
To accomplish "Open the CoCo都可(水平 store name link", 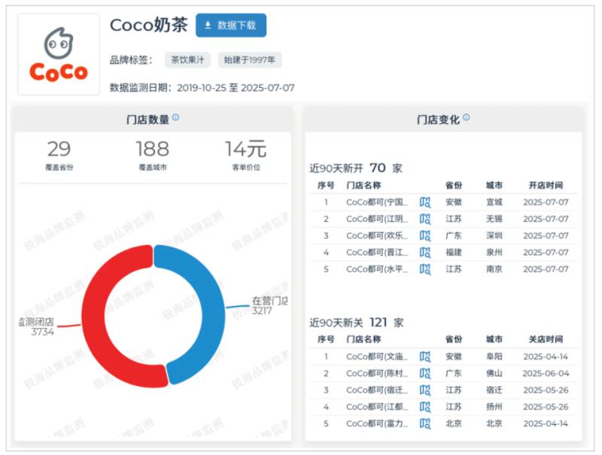I will click(x=377, y=269).
